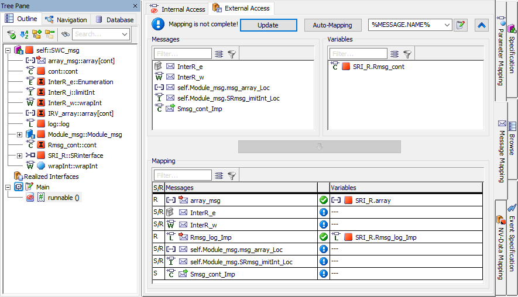
Task: Click the mapping incomplete warning icon
Action: click(x=158, y=24)
